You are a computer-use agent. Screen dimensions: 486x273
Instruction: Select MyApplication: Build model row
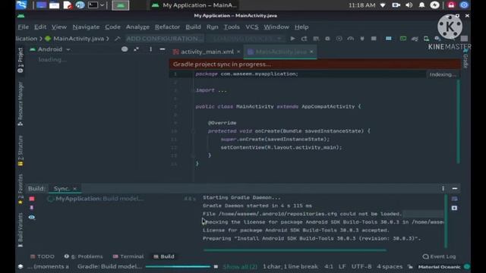[121, 199]
